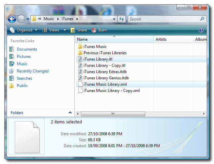Sort by the Artists column header

(x=173, y=39)
